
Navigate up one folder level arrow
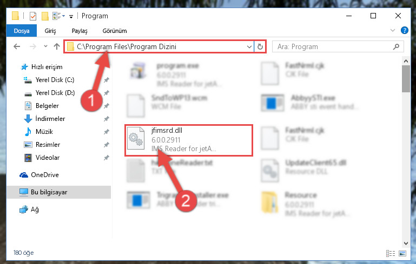56,46
